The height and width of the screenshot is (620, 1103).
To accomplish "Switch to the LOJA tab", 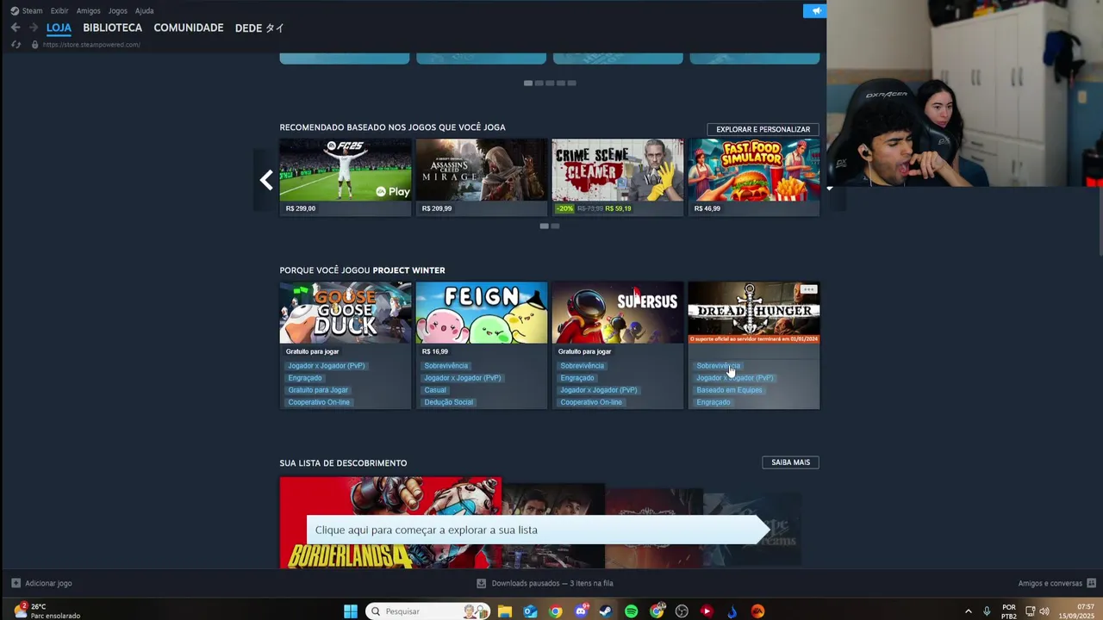I will click(x=59, y=28).
